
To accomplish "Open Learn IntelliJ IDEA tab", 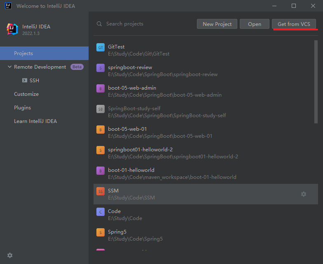I will 35,121.
